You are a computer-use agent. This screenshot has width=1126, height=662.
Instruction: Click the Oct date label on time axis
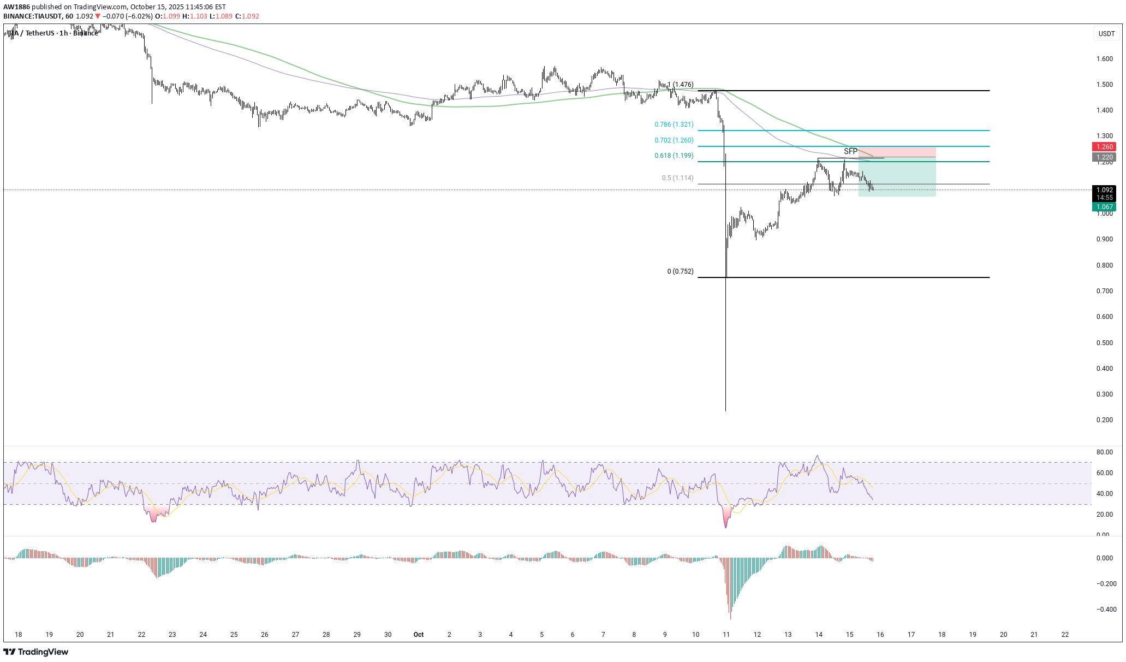tap(419, 635)
